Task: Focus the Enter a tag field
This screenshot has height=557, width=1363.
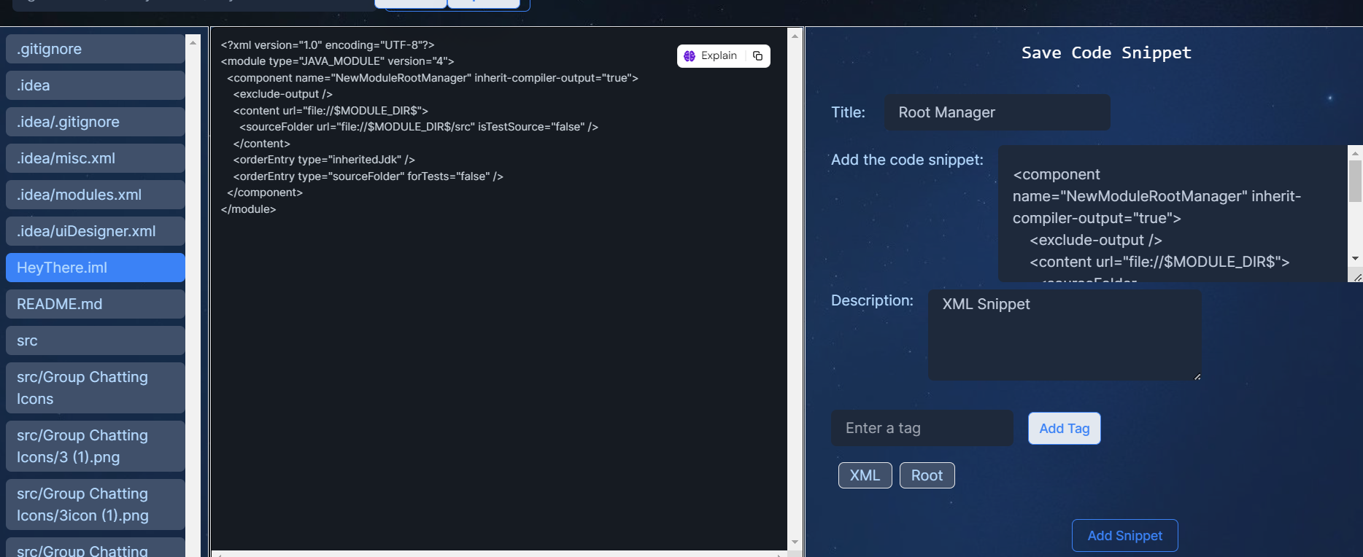Action: click(922, 428)
